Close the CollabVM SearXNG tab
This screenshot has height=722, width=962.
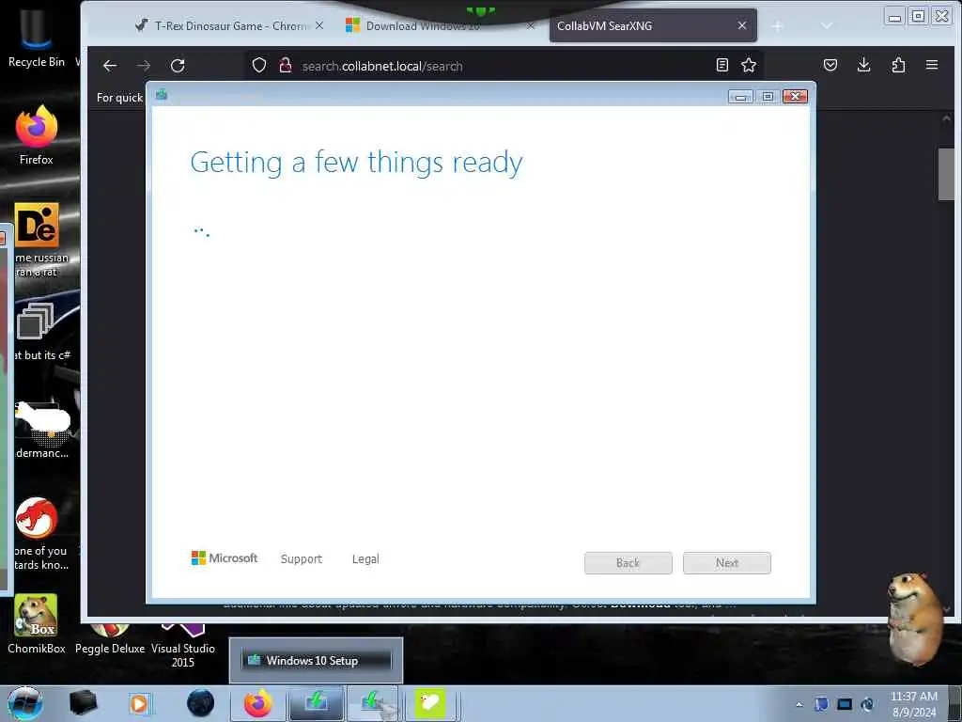742,25
